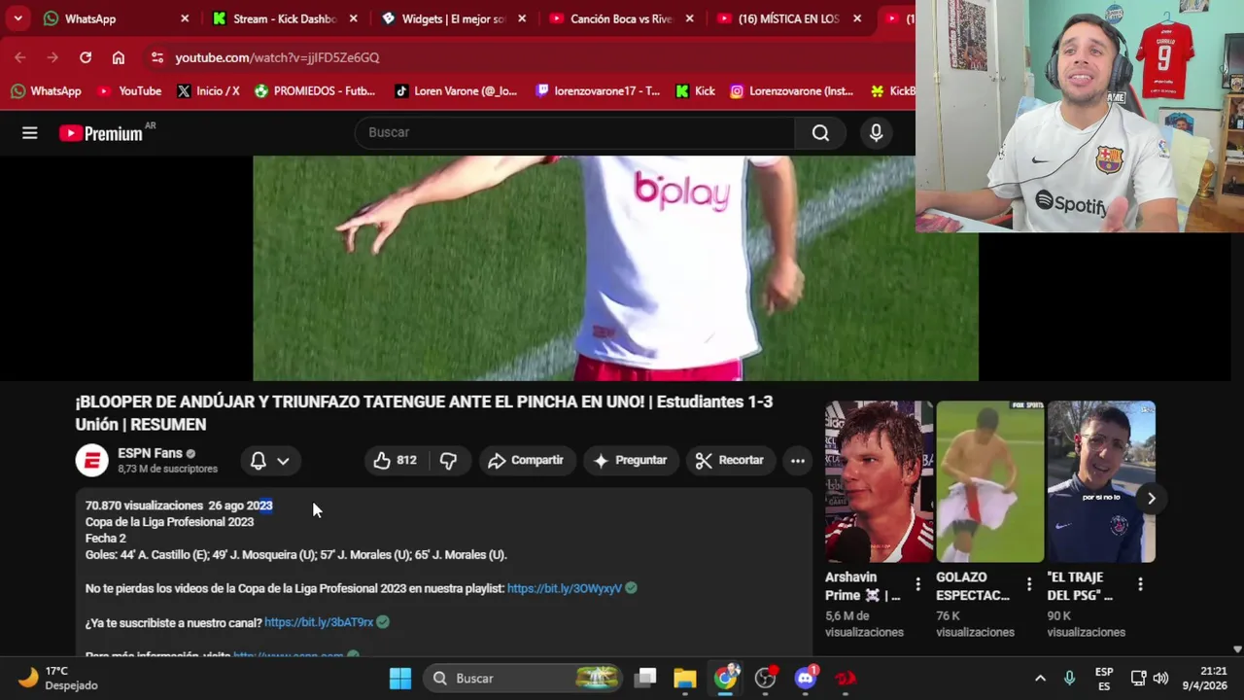The height and width of the screenshot is (700, 1244).
Task: Open the Lorenzovarone Instagram bookmark
Action: (792, 91)
